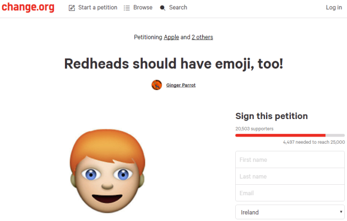View the 2 others link

[202, 37]
